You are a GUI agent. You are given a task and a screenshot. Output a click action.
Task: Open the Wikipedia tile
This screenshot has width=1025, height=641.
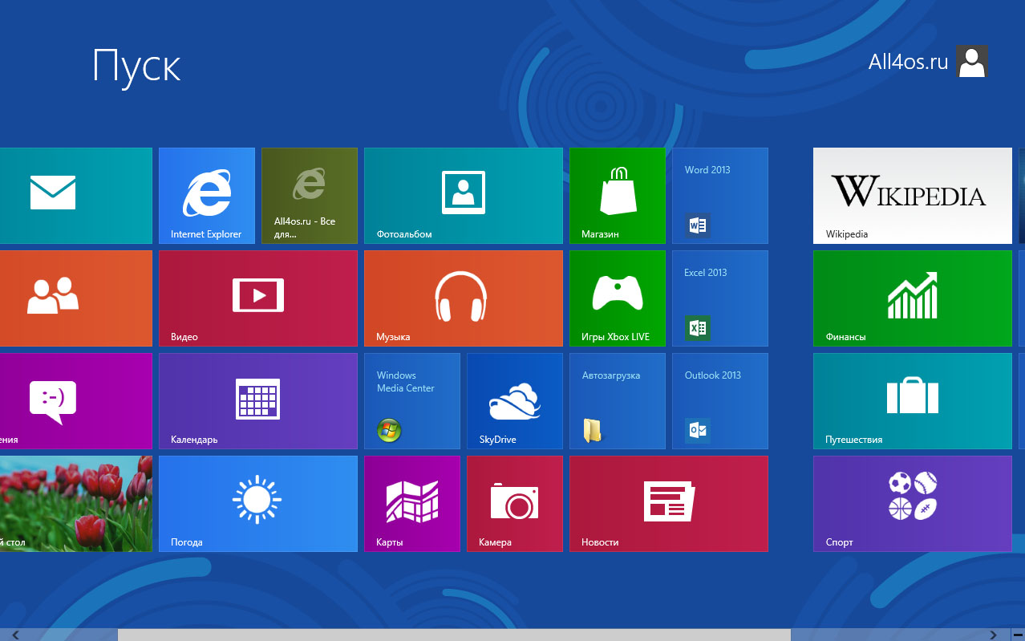click(x=913, y=196)
